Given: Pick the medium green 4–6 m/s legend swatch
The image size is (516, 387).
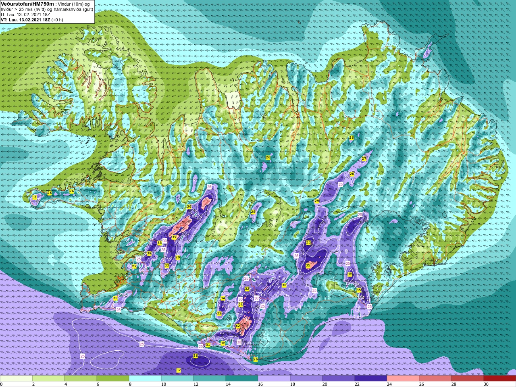Looking at the screenshot, I should (x=81, y=379).
